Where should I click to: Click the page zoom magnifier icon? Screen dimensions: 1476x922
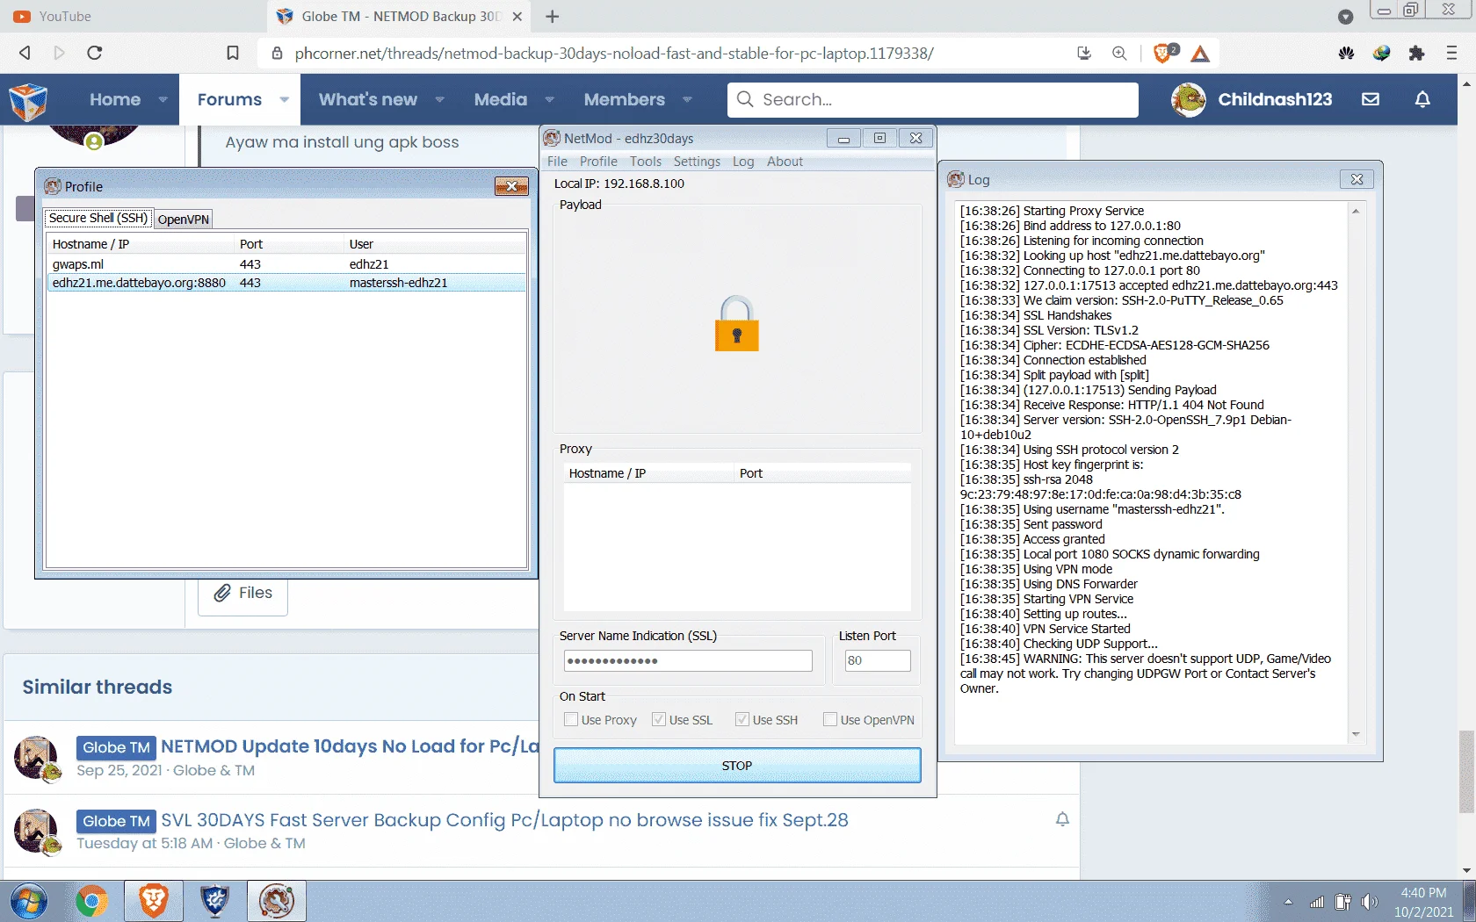(1119, 53)
